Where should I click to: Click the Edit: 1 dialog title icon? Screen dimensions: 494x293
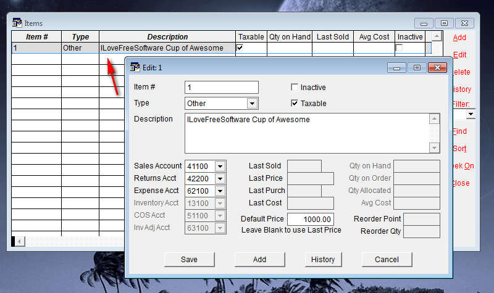pyautogui.click(x=135, y=67)
